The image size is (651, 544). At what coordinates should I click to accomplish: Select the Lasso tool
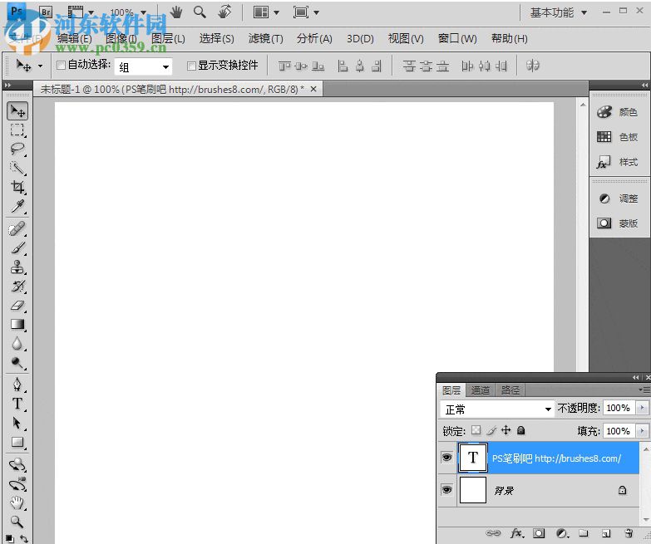tap(17, 149)
